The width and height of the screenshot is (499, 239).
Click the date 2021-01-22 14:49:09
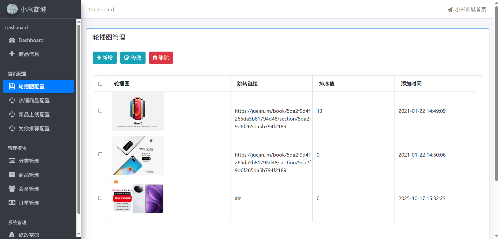click(422, 111)
